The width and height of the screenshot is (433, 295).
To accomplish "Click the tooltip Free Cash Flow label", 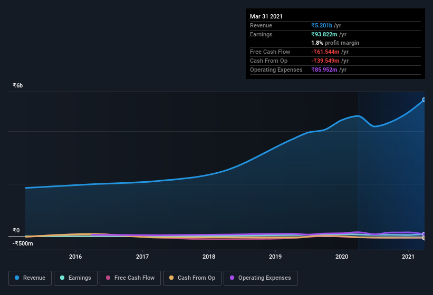I will click(x=270, y=52).
